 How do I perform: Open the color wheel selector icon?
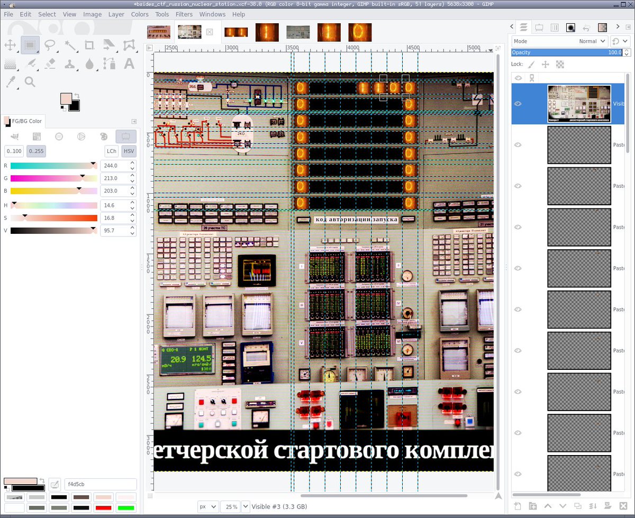pyautogui.click(x=81, y=137)
